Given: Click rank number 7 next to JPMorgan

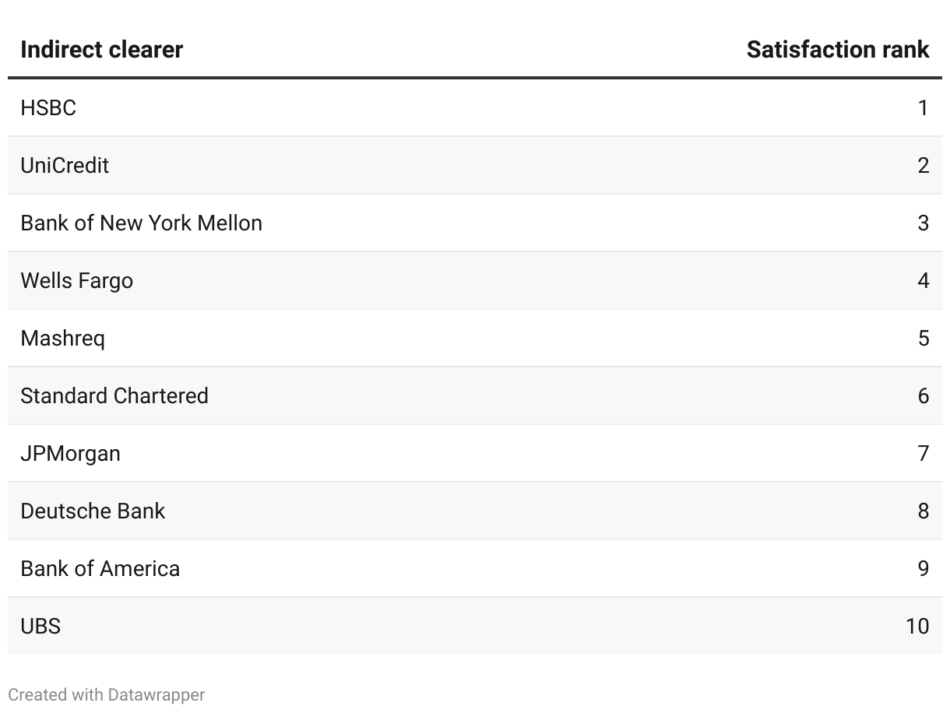Looking at the screenshot, I should click(923, 453).
